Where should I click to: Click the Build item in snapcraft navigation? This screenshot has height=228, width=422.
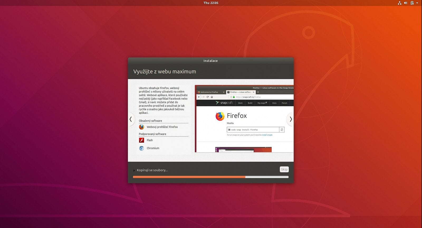(250, 103)
